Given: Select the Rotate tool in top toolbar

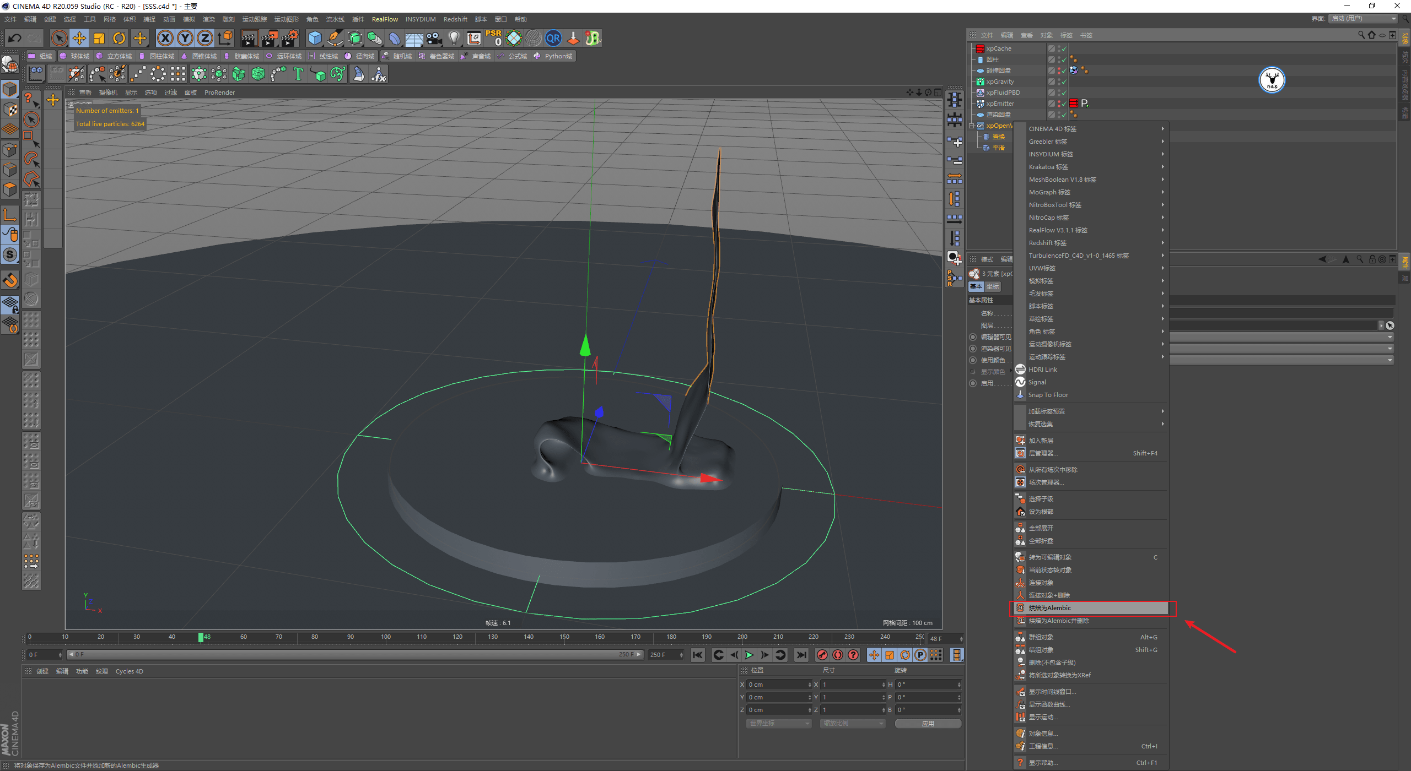Looking at the screenshot, I should click(x=119, y=38).
